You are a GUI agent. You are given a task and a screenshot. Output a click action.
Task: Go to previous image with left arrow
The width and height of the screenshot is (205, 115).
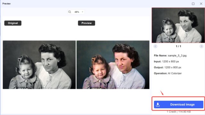click(155, 46)
